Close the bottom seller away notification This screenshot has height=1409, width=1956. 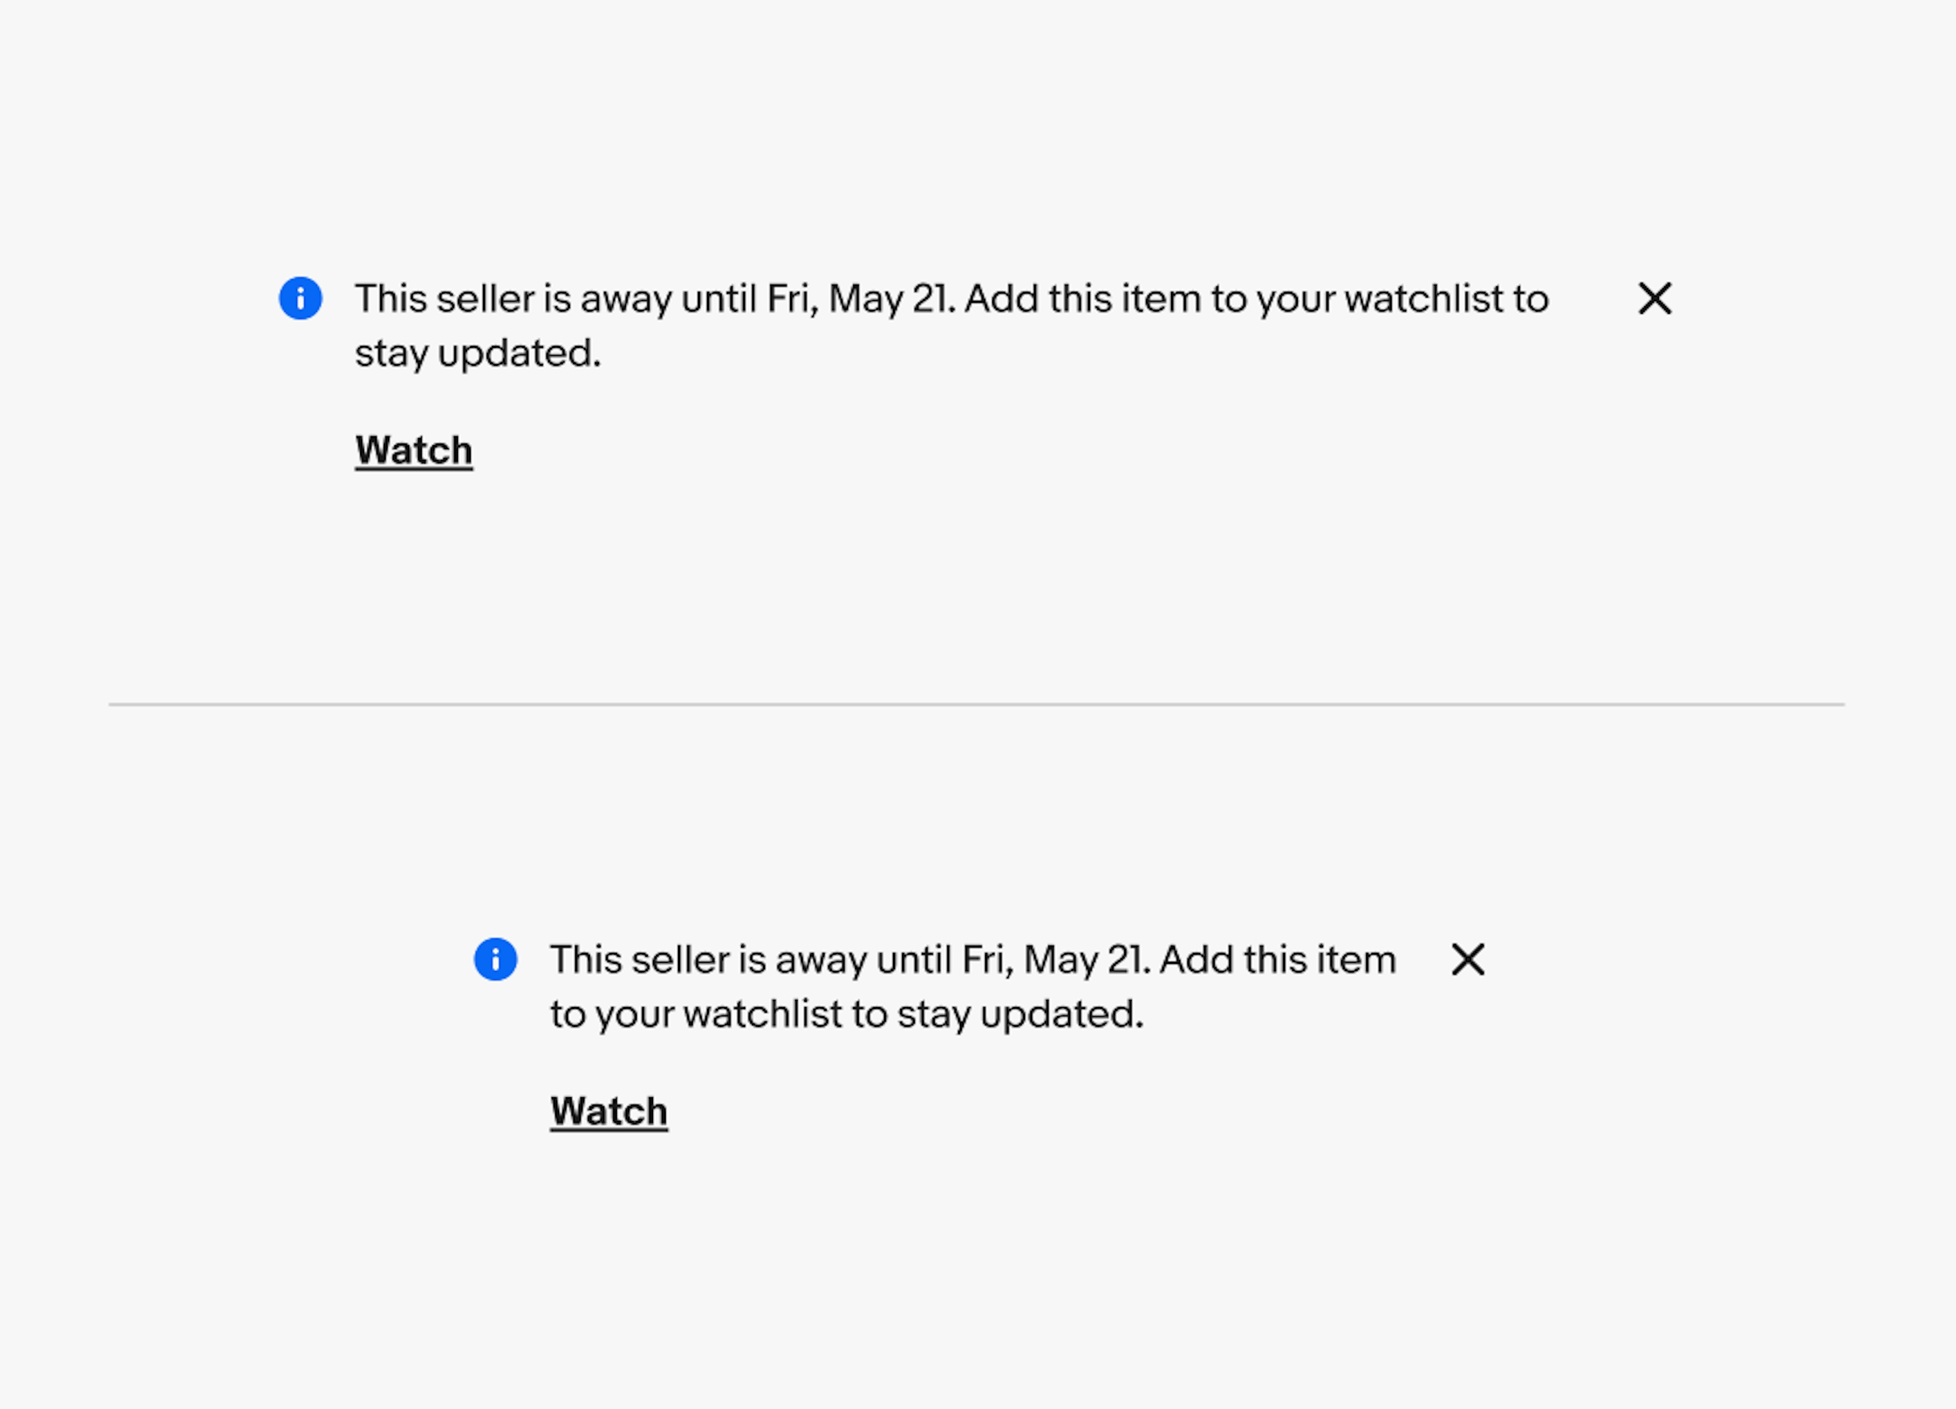click(1467, 958)
